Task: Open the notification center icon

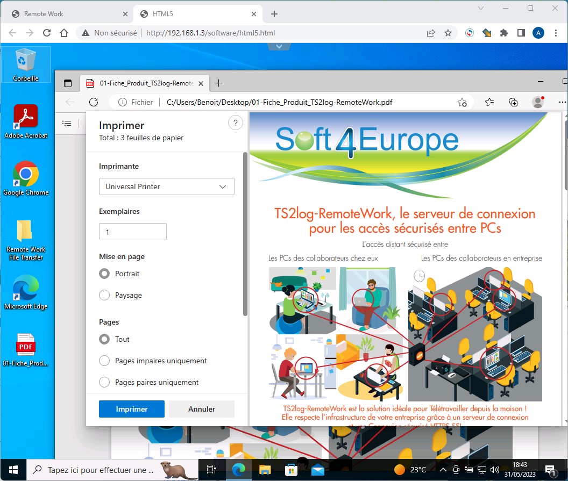Action: click(551, 470)
